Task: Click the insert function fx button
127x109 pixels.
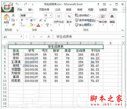Action: click(x=49, y=37)
